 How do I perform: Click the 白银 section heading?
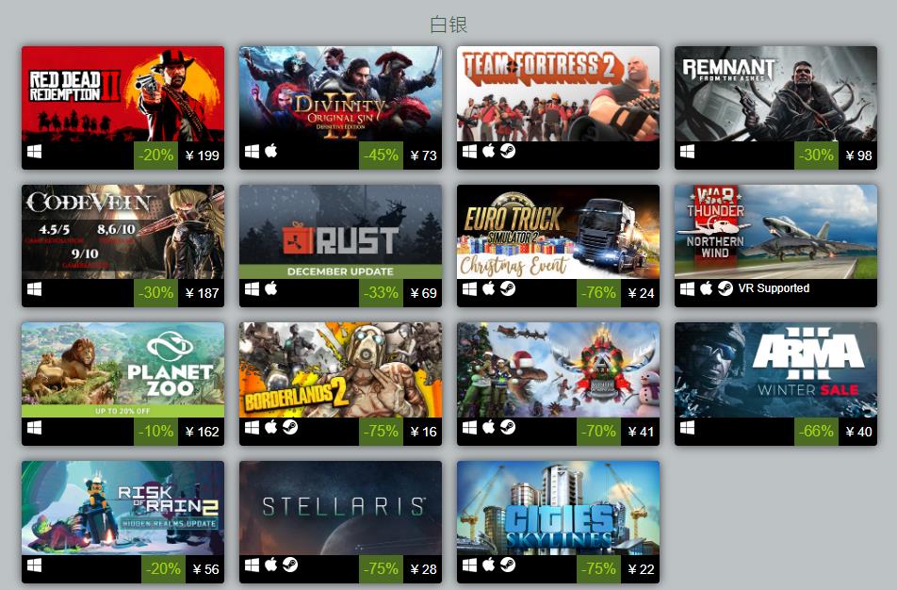point(448,25)
